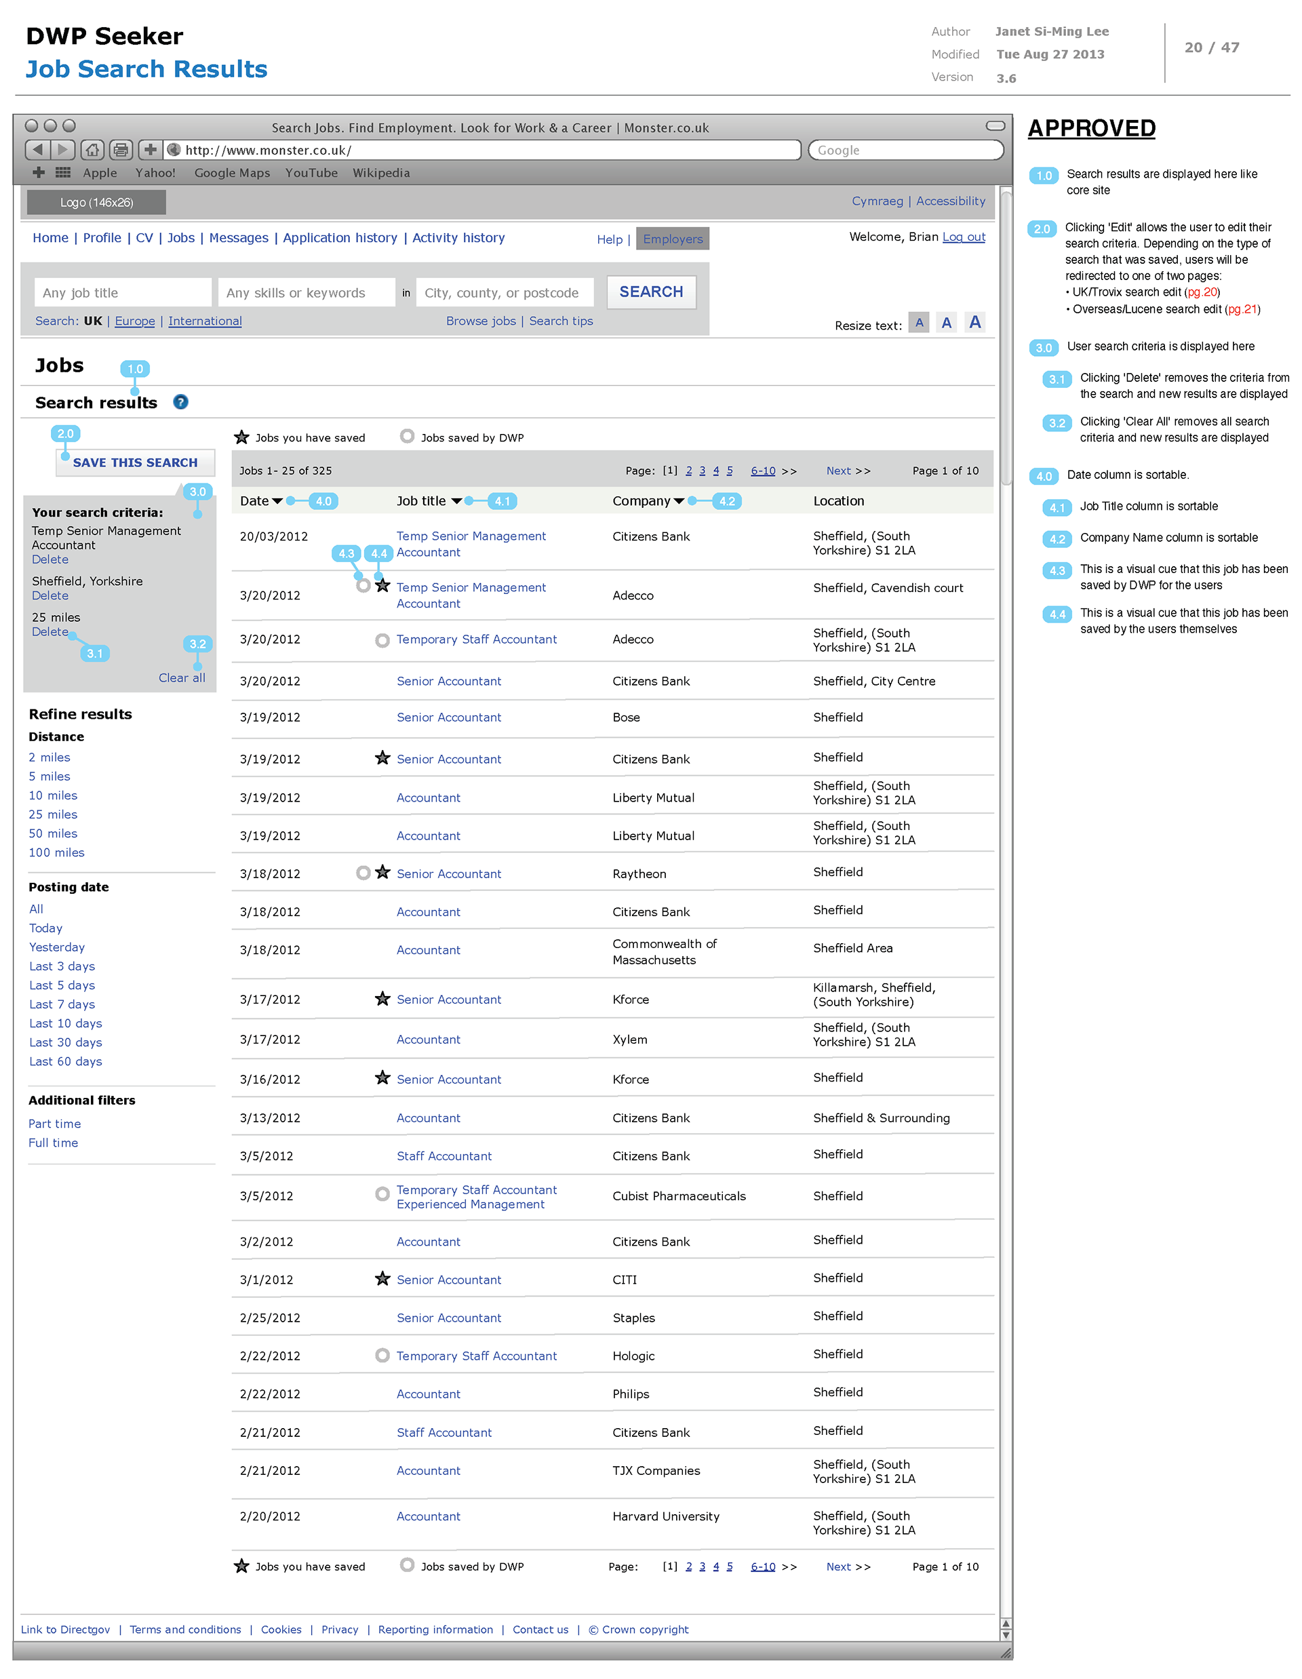Click the largest resize text A button
Viewport: 1302px width, 1679px height.
pos(974,323)
